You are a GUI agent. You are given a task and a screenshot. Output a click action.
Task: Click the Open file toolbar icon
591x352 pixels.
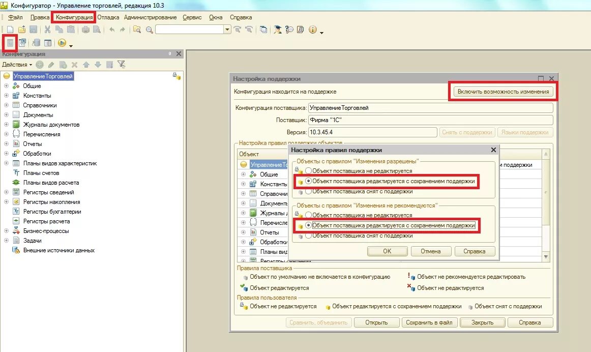pyautogui.click(x=22, y=30)
